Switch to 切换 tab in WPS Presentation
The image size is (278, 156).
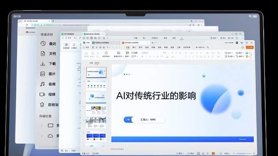147,47
